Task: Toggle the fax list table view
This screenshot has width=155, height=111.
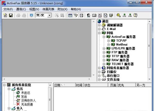Action: tap(70, 15)
